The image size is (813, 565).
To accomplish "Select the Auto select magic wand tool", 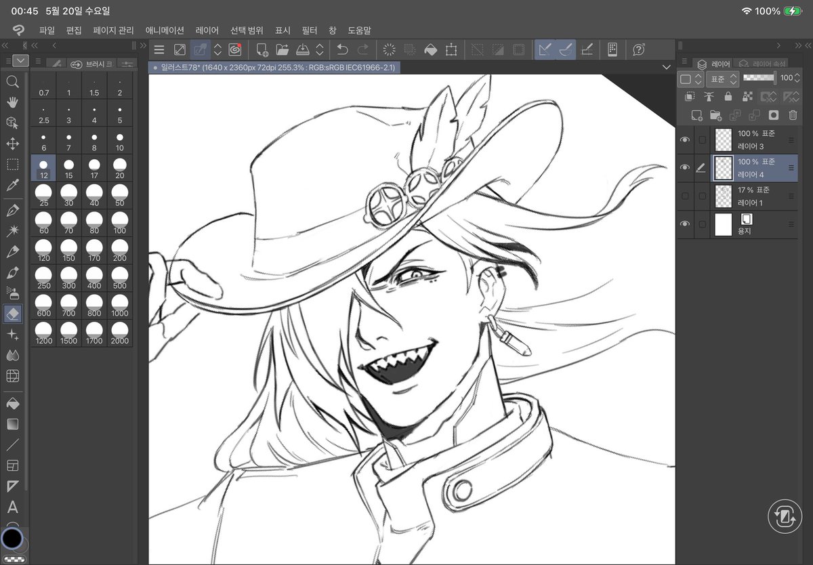I will (12, 232).
